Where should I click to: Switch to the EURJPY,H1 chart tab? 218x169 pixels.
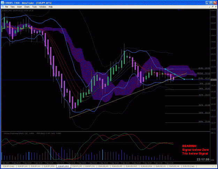[36, 166]
